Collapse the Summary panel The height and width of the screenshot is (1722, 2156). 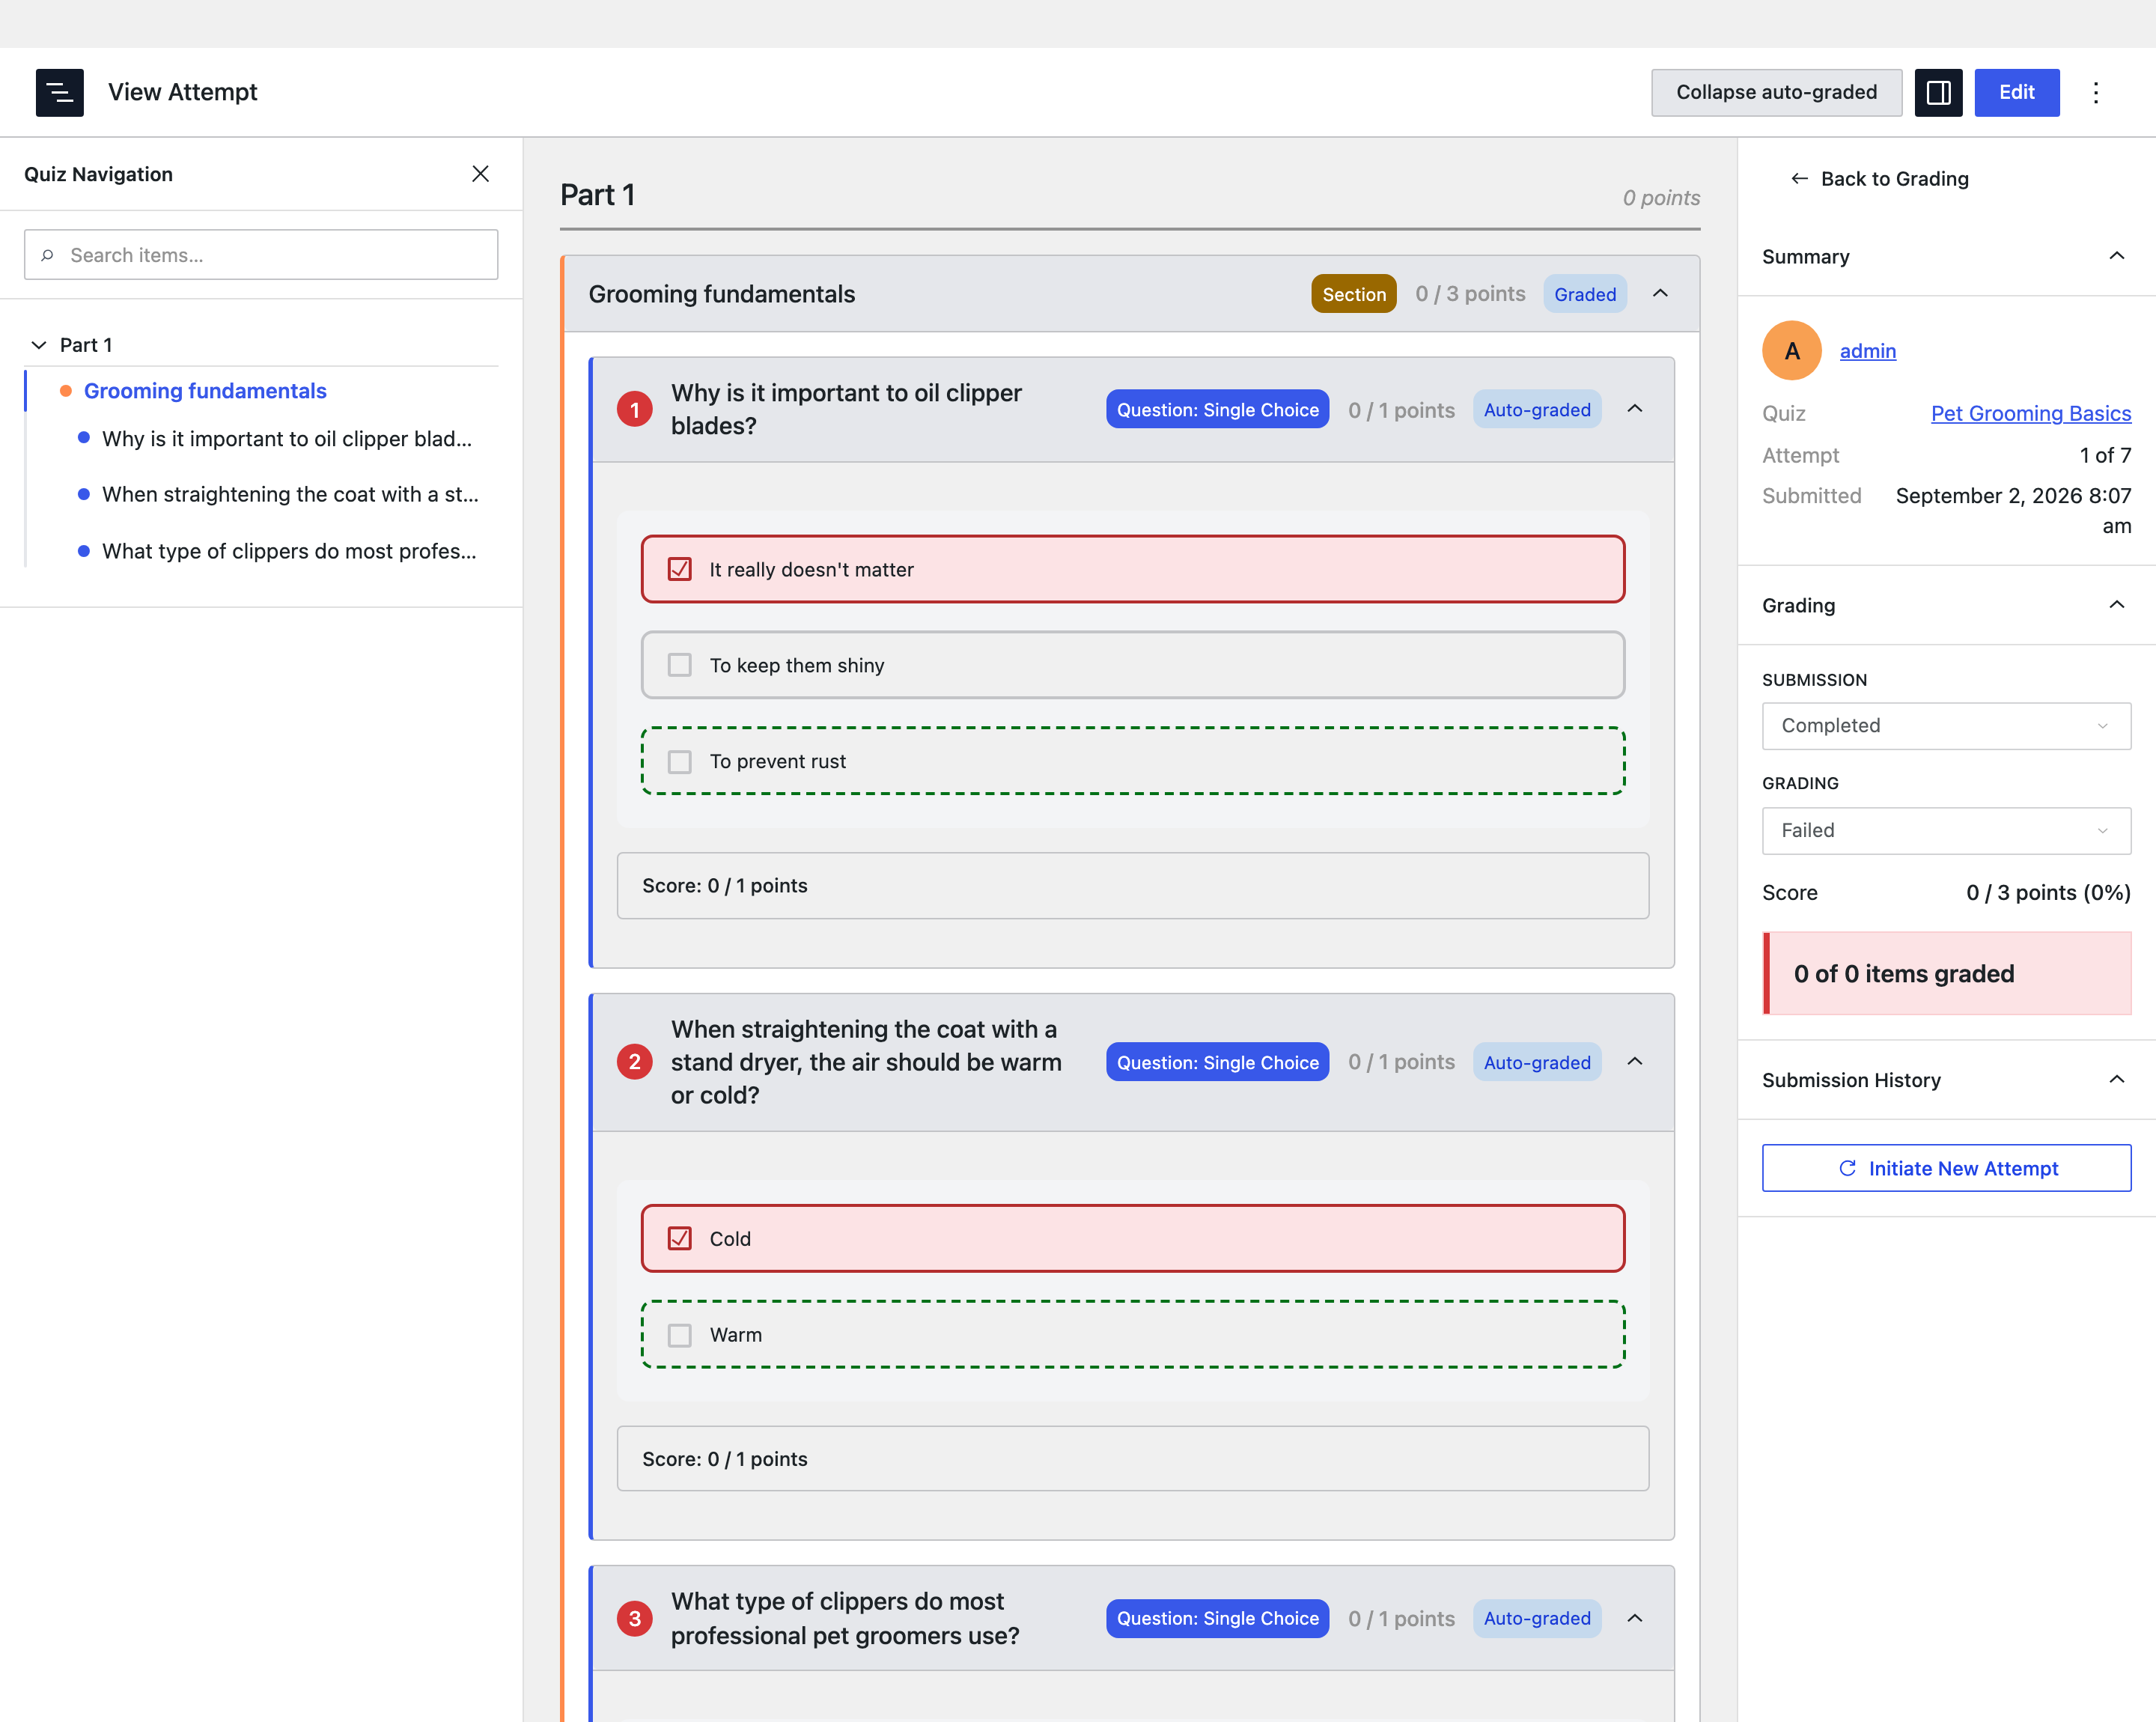click(2116, 256)
